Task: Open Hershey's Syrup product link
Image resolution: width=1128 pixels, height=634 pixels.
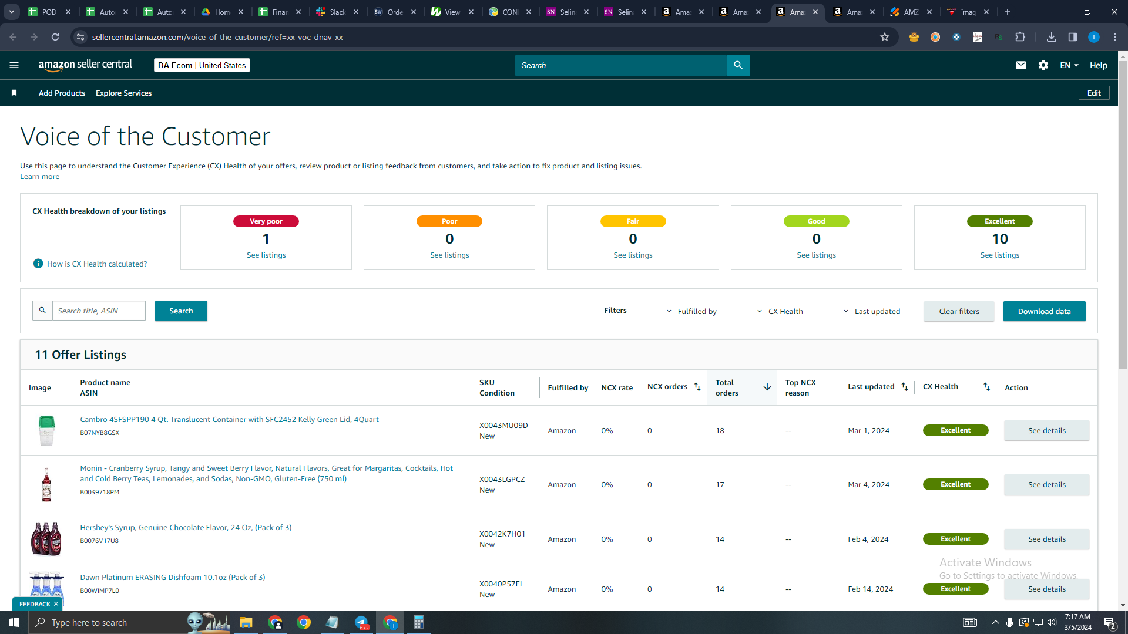Action: click(x=186, y=528)
